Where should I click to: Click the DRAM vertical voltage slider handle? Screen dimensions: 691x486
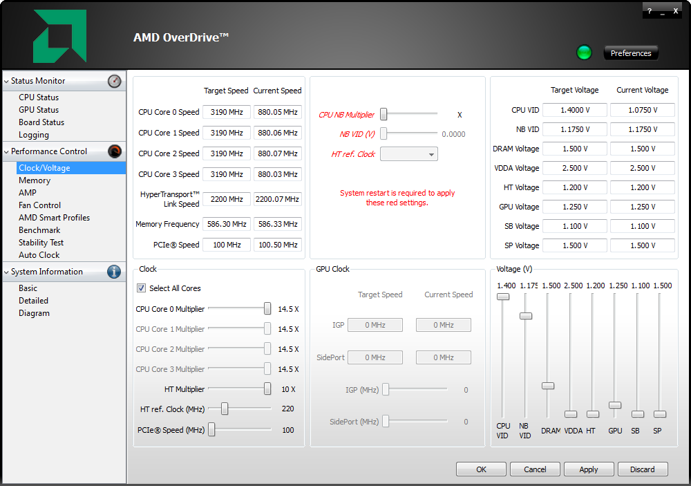click(x=548, y=386)
